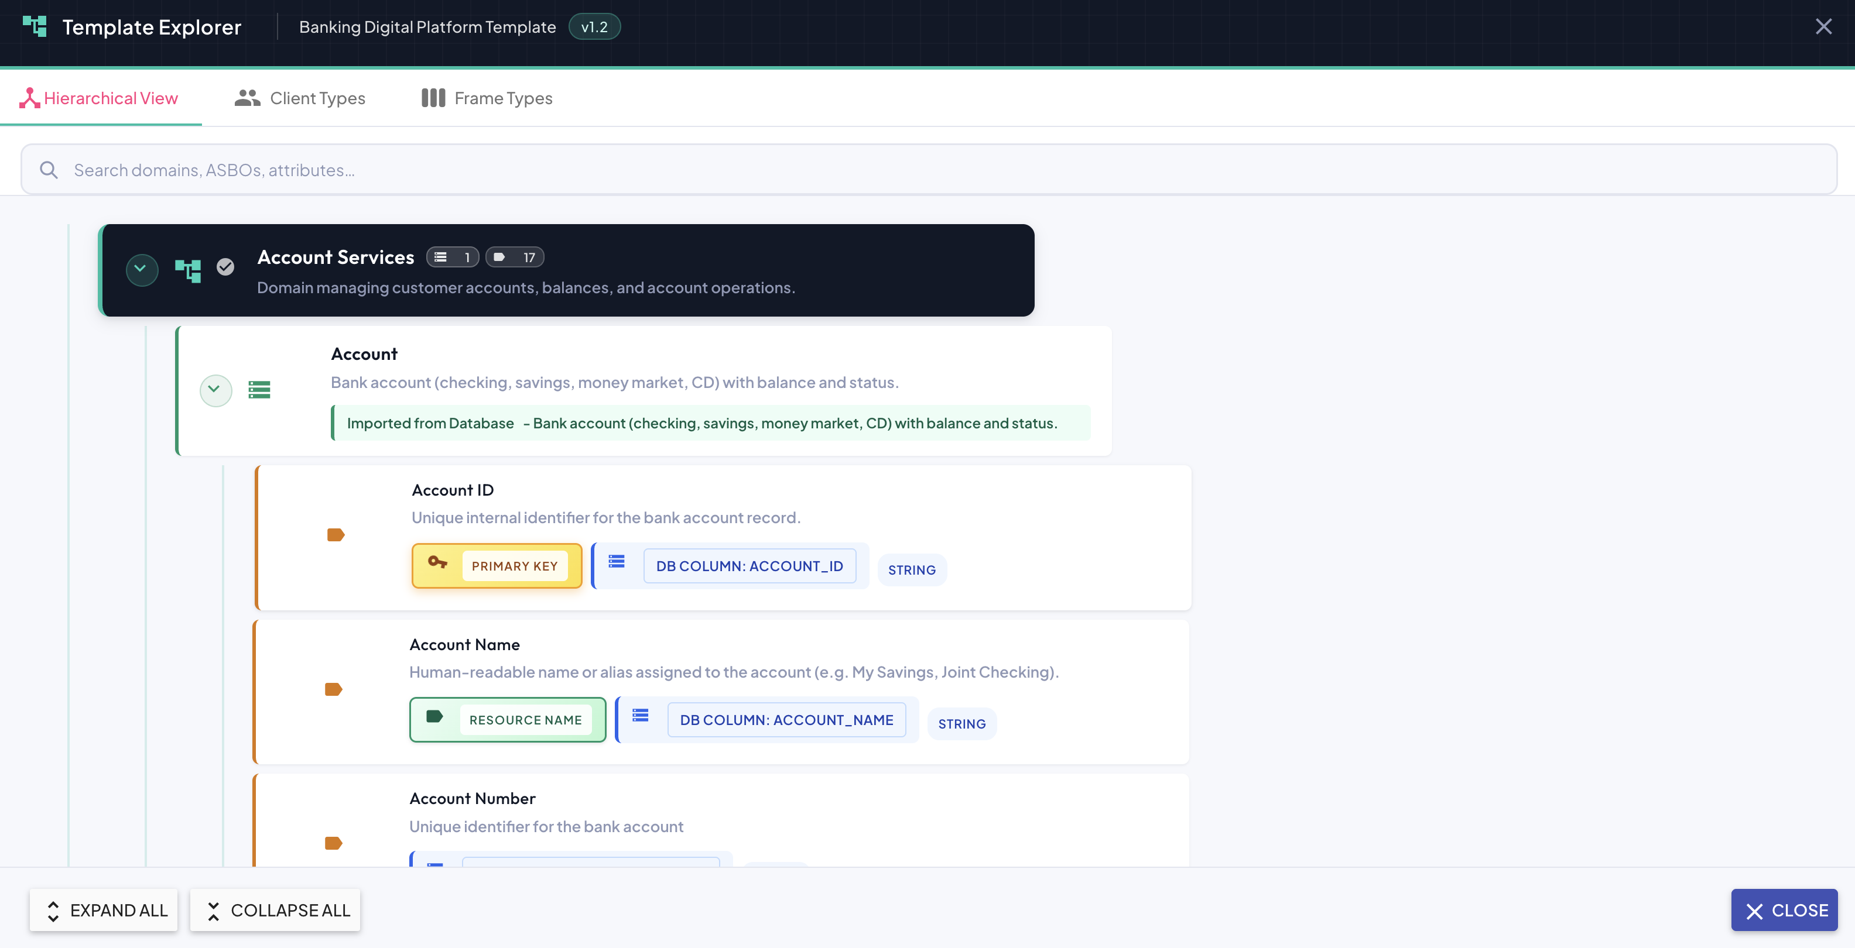The width and height of the screenshot is (1855, 948).
Task: Switch to Hierarchical View tab
Action: [x=100, y=98]
